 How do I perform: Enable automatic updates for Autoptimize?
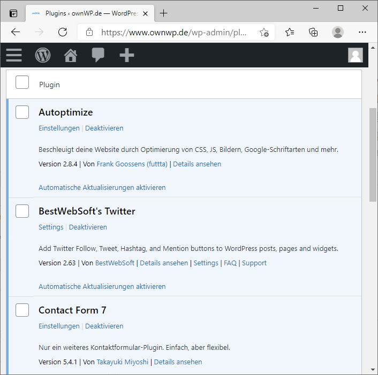point(102,188)
